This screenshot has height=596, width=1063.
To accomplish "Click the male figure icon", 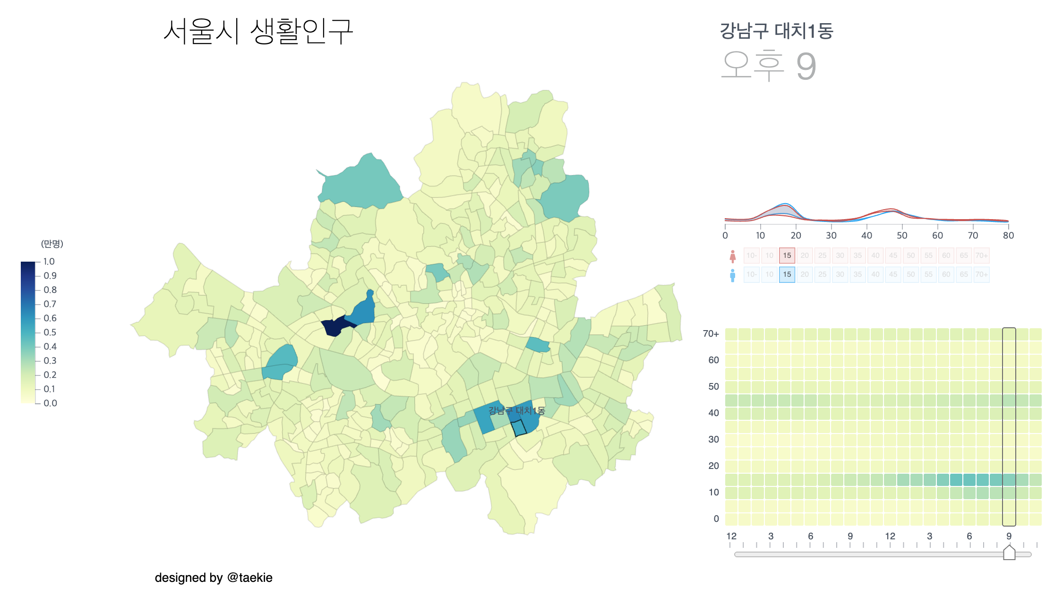I will click(732, 275).
